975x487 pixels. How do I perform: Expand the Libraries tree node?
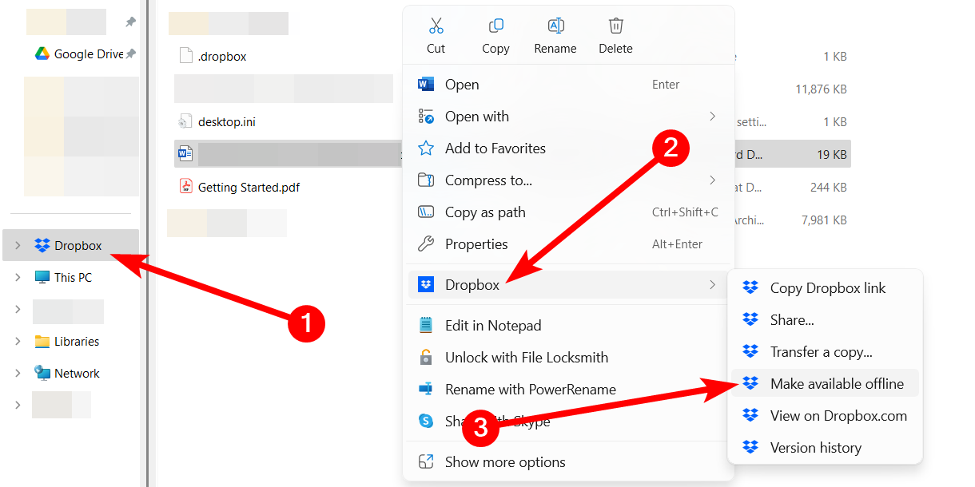[x=18, y=342]
